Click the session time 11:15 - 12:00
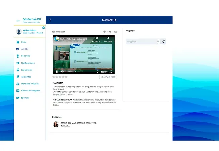This screenshot has width=219, height=151. click(112, 32)
